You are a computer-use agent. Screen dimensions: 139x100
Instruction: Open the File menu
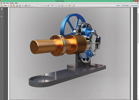(1, 3)
